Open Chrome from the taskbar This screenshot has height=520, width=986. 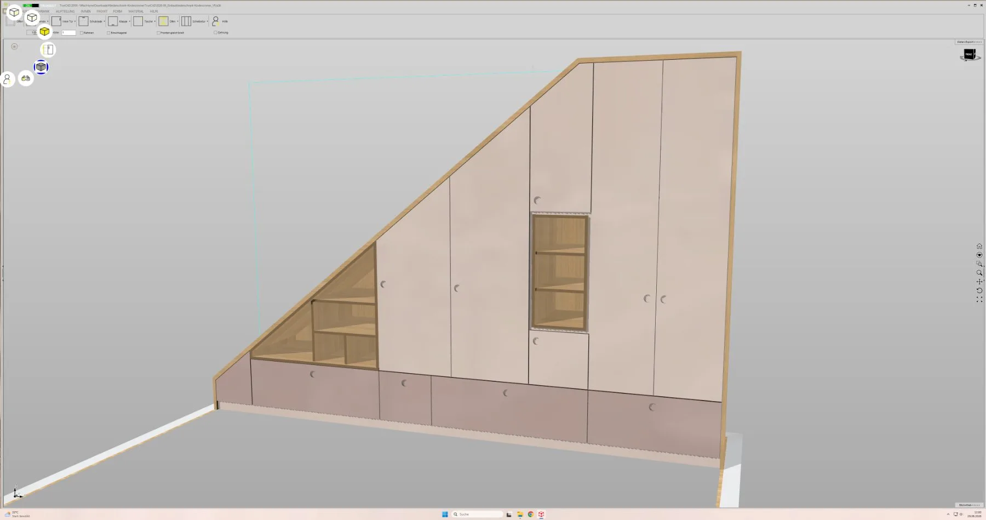point(530,514)
